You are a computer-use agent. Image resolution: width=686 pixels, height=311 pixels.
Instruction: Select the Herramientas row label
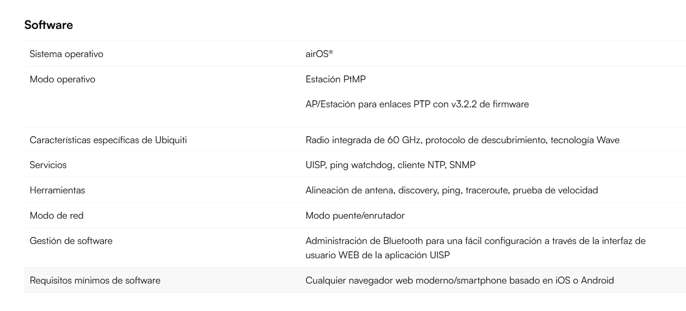coord(58,190)
